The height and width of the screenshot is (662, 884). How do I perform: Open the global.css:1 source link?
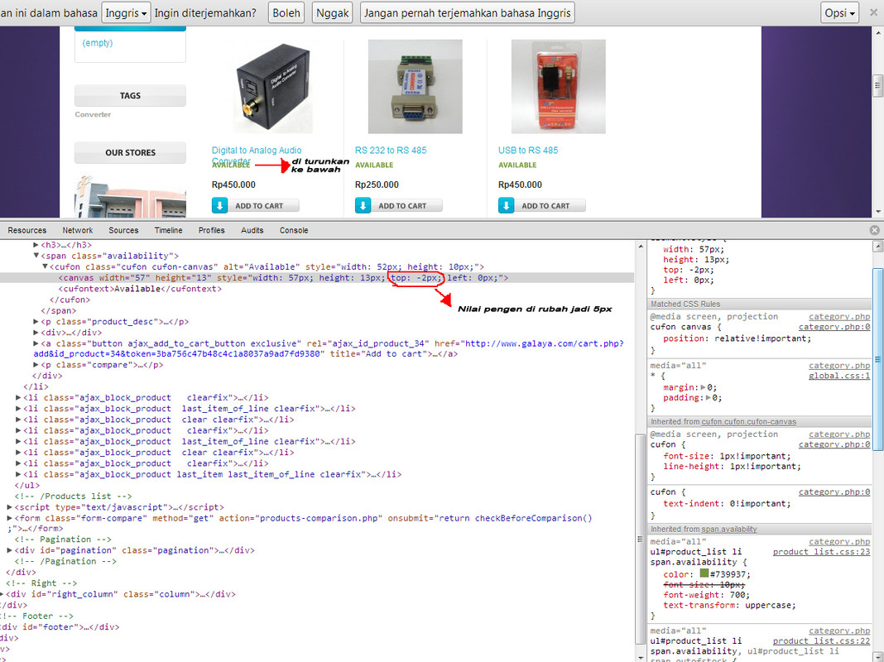click(839, 376)
